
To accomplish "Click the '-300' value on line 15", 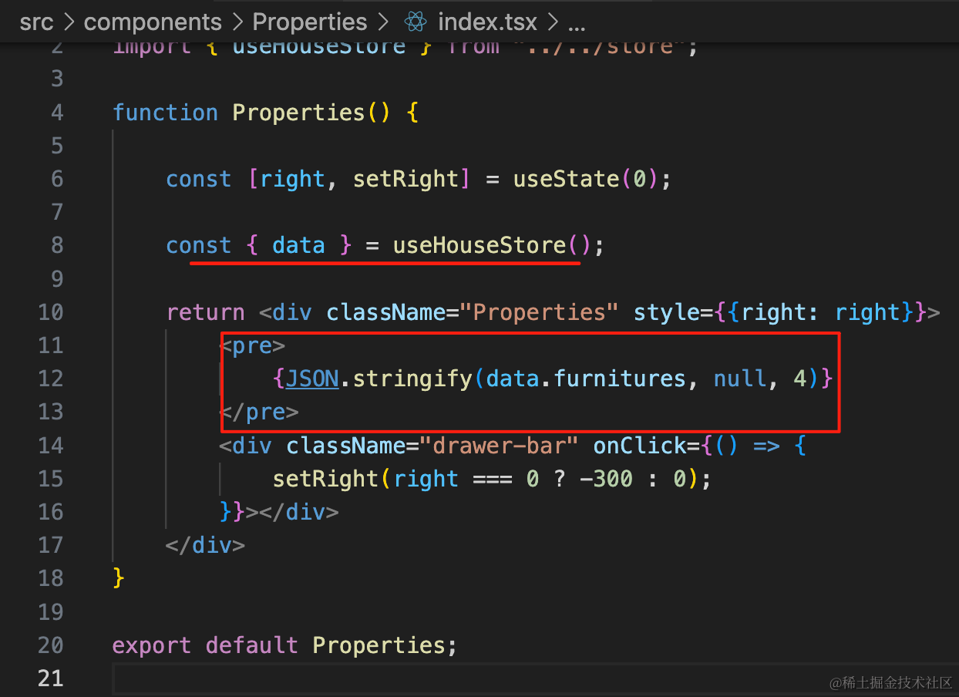I will tap(606, 479).
